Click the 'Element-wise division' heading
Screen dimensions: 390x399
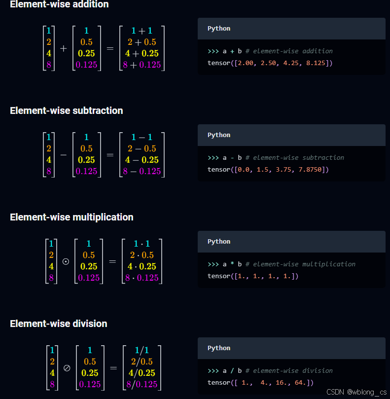click(x=59, y=324)
